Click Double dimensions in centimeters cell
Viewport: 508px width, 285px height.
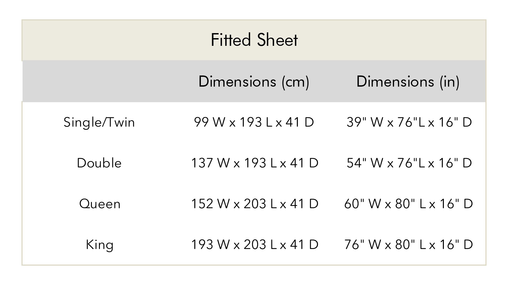click(254, 163)
